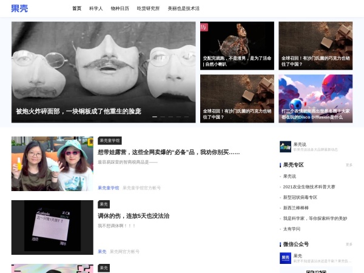Expand 更多 next to 果壳专区
364x273 pixels.
[349, 165]
